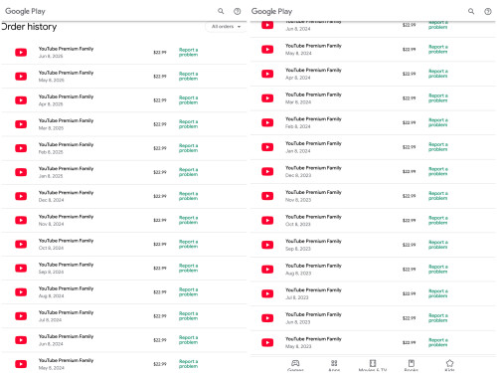Report a problem for Mar 8, 2025 order

pos(188,124)
